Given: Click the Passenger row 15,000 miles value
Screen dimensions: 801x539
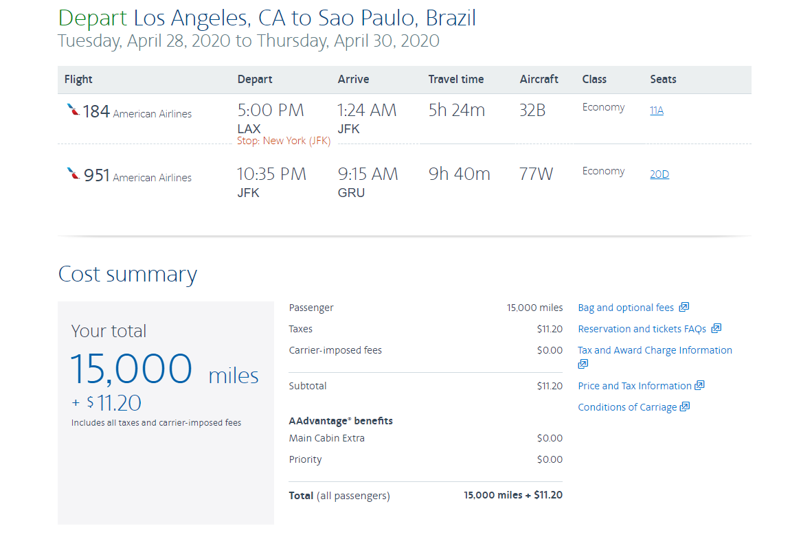Looking at the screenshot, I should [x=534, y=308].
